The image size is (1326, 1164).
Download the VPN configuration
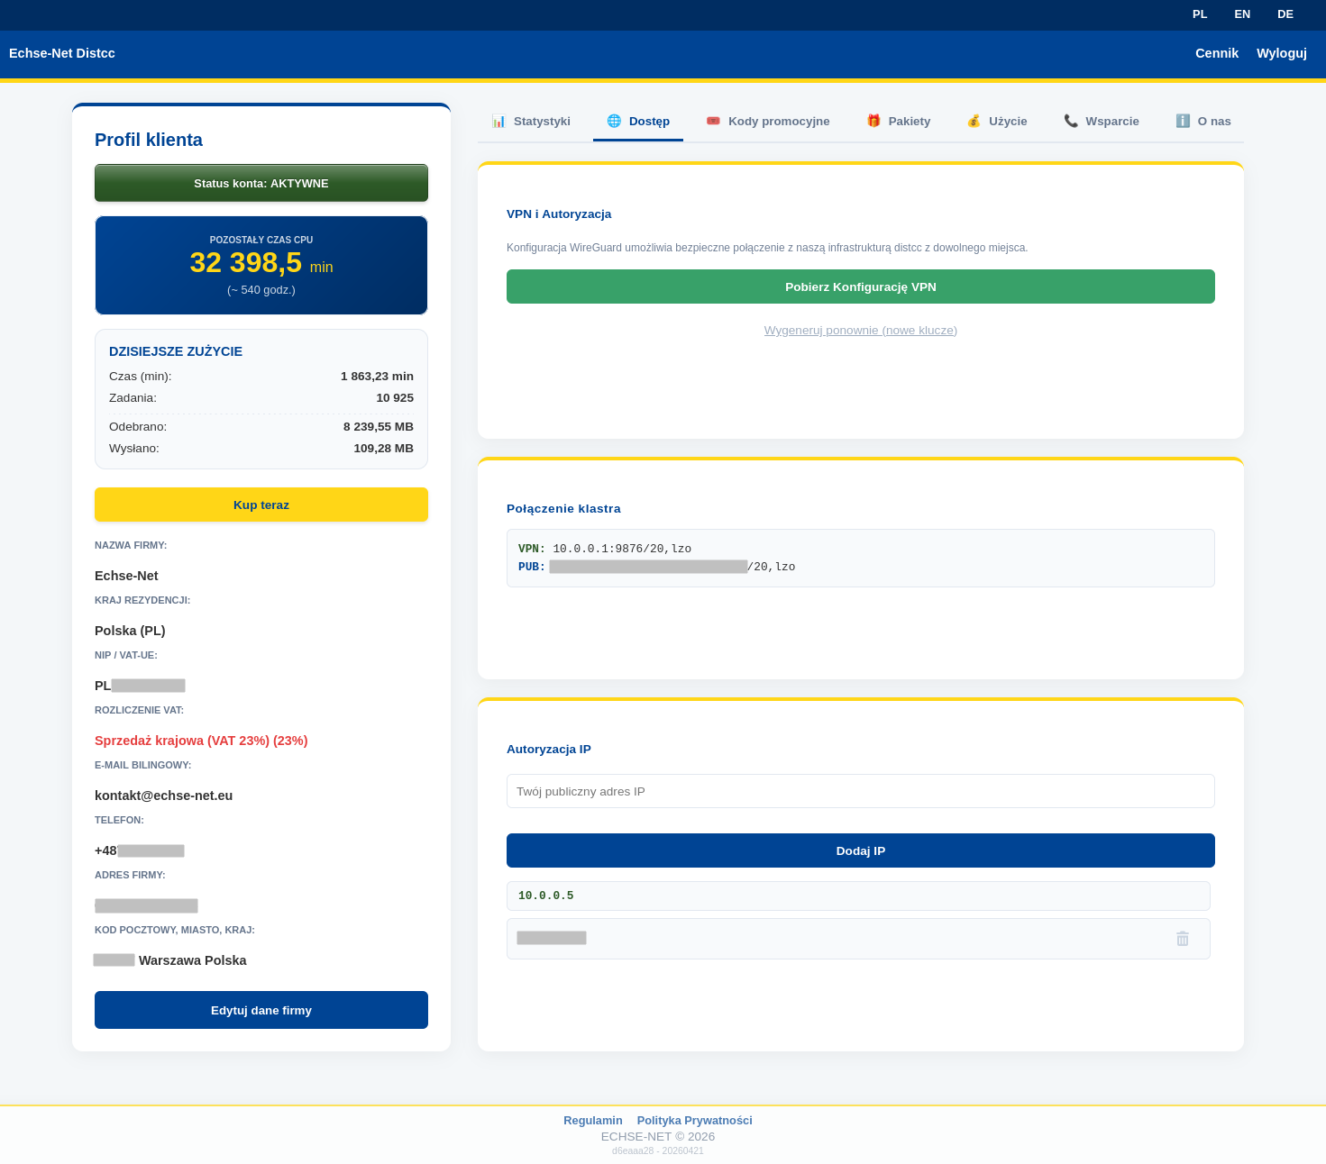(860, 286)
